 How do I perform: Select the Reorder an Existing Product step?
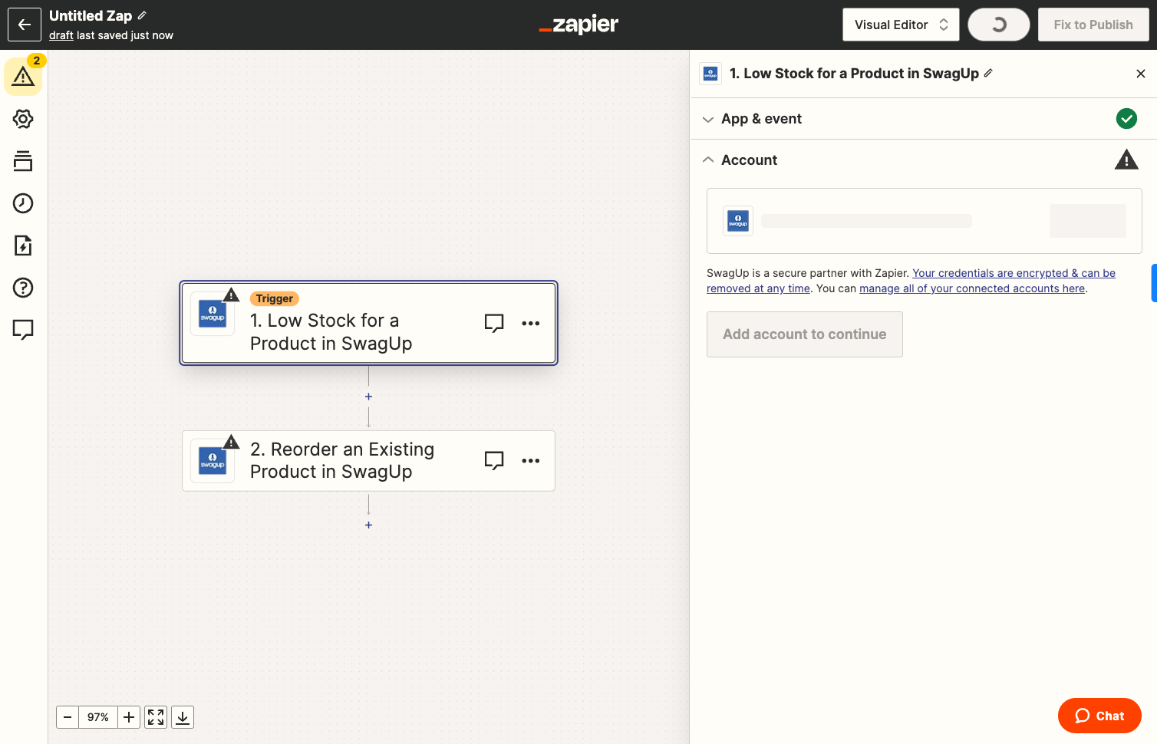coord(368,460)
